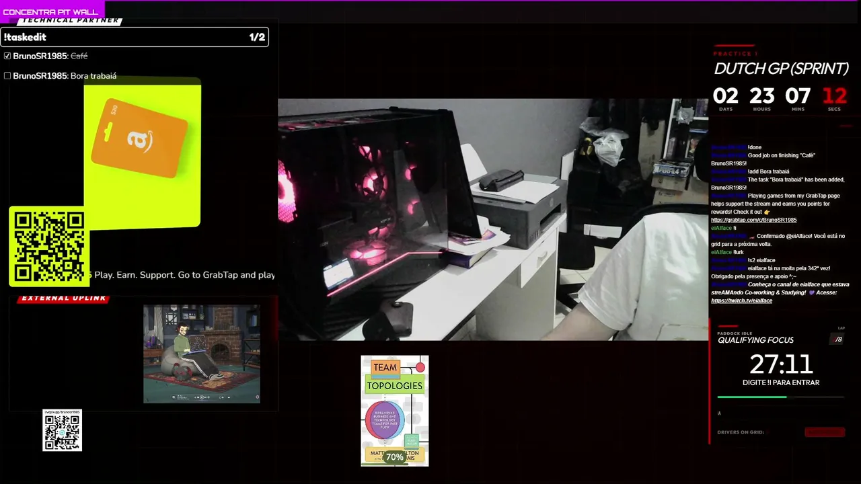The image size is (861, 484).
Task: Click the 'DRIVERS ON GRID:' label
Action: (741, 432)
